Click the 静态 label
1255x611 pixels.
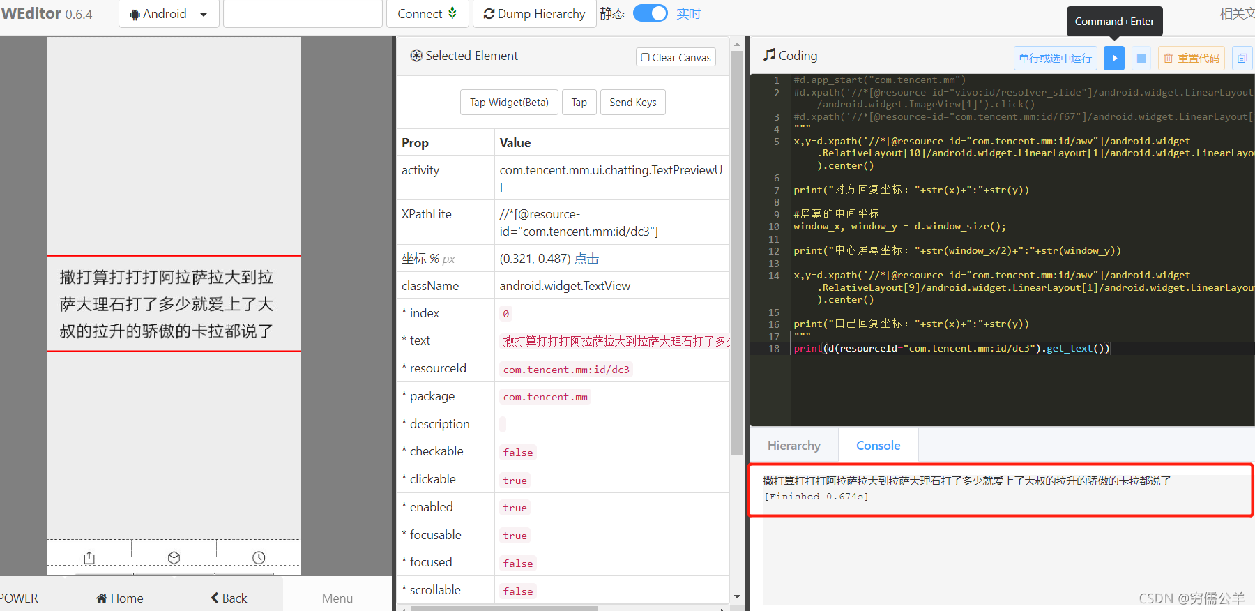tap(612, 14)
